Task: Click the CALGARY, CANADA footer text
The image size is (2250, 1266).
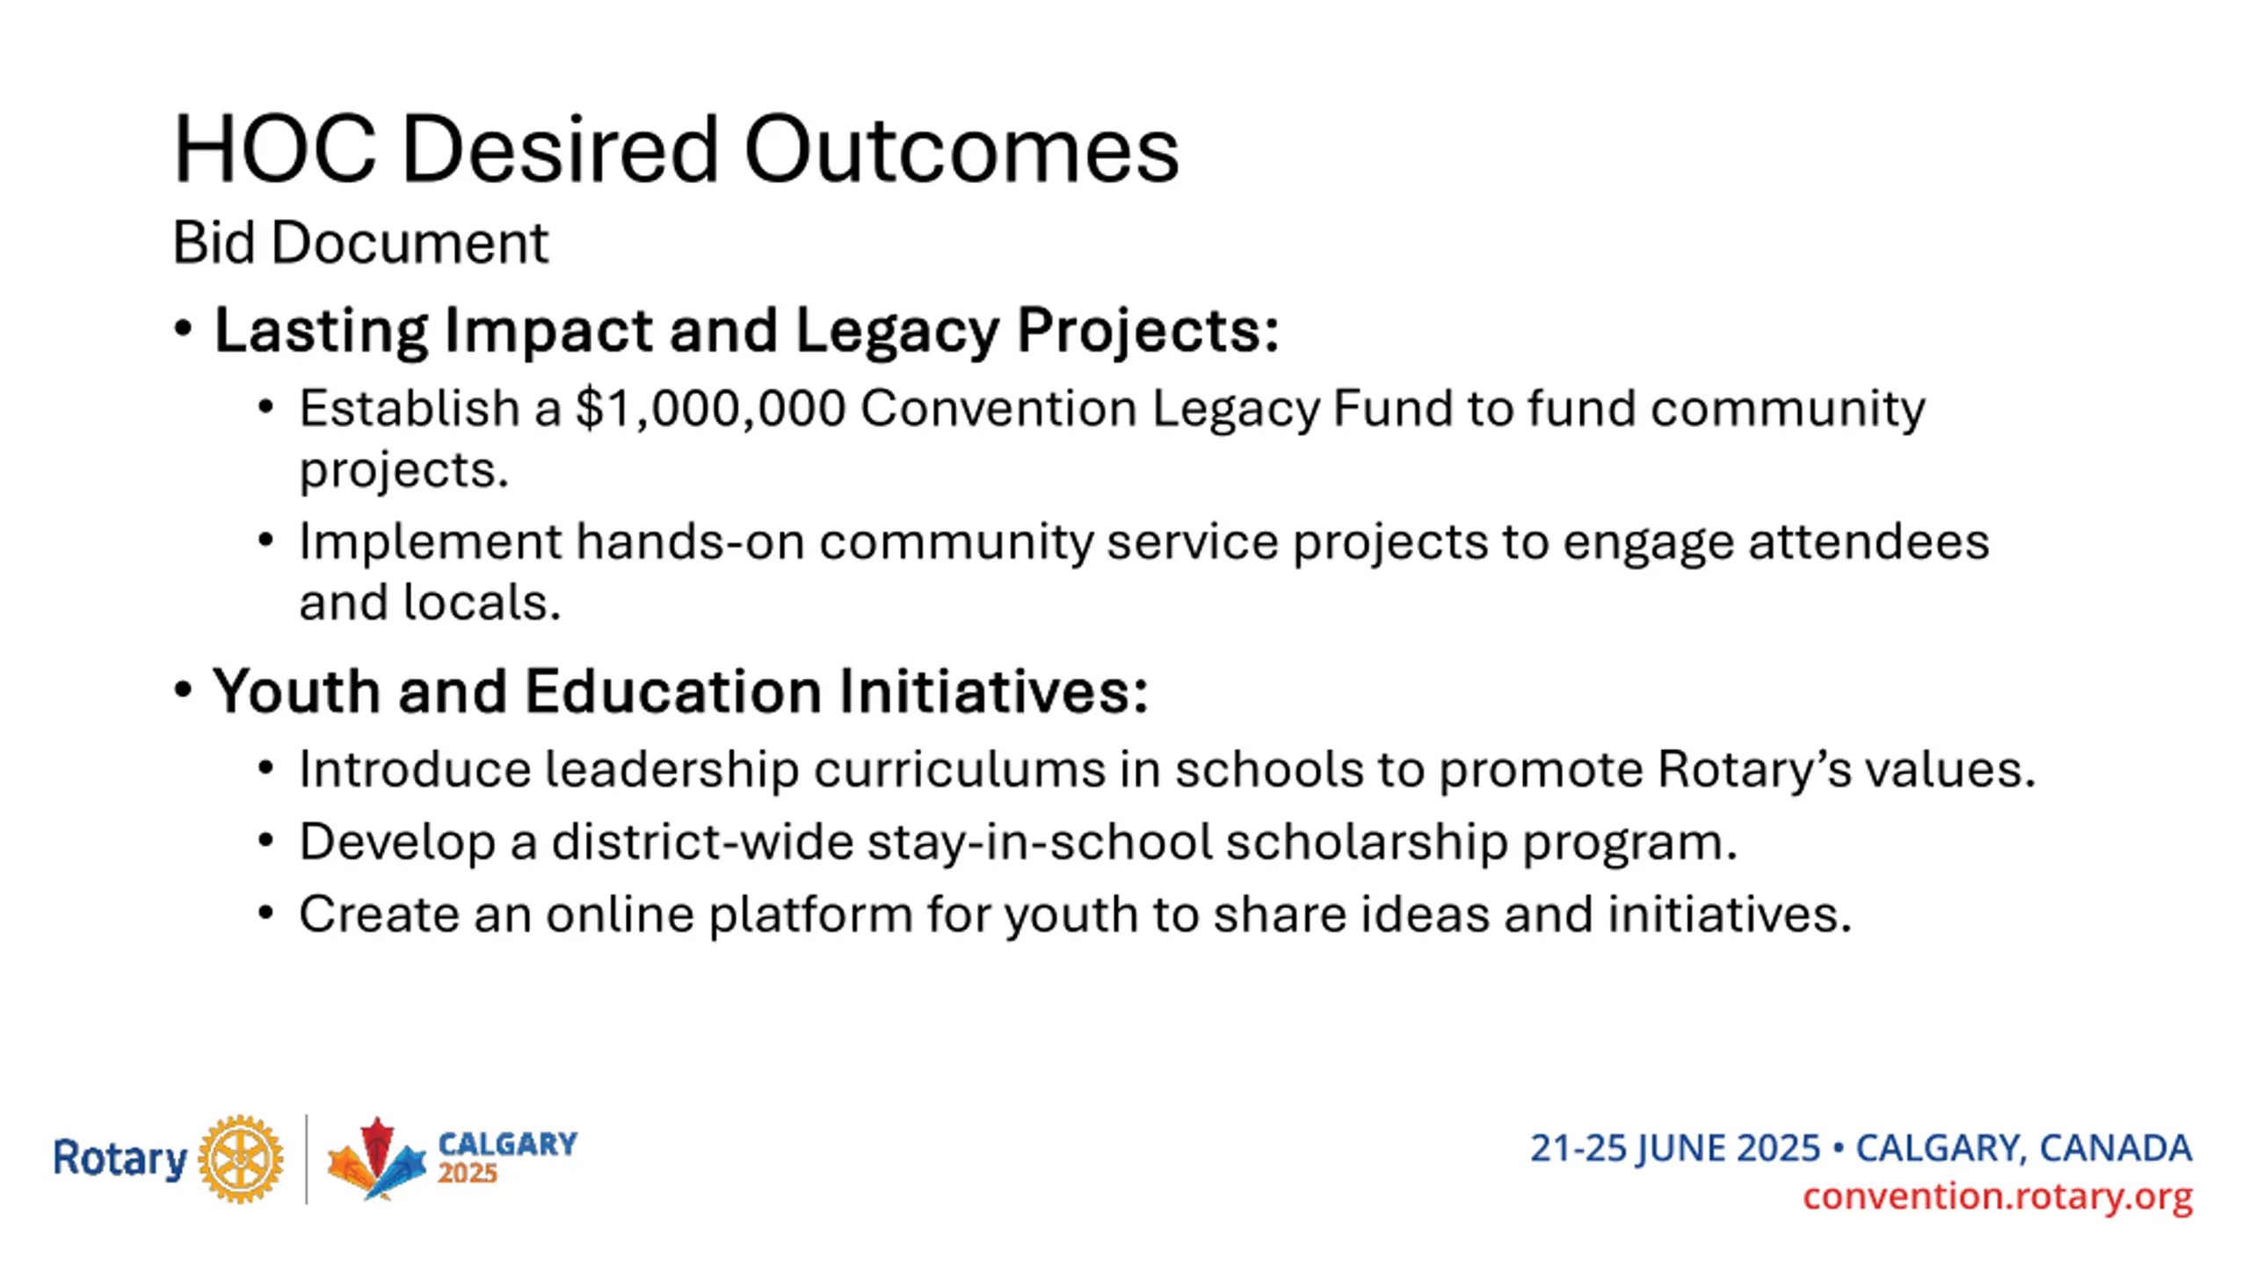Action: click(2023, 1148)
